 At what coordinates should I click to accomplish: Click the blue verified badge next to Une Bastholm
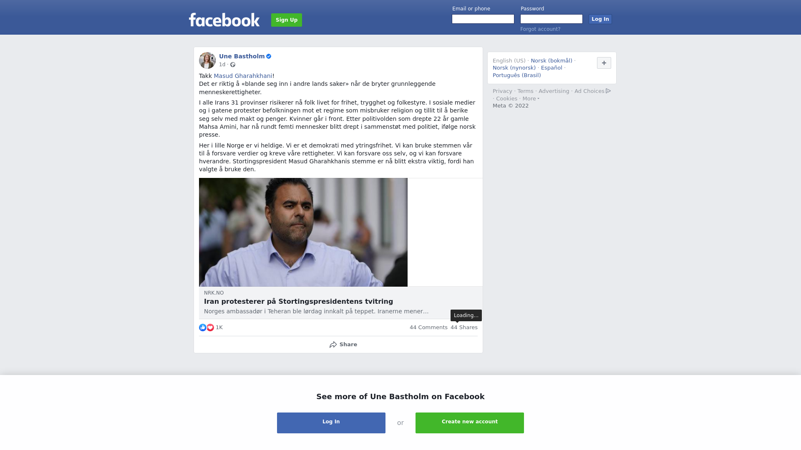point(269,56)
